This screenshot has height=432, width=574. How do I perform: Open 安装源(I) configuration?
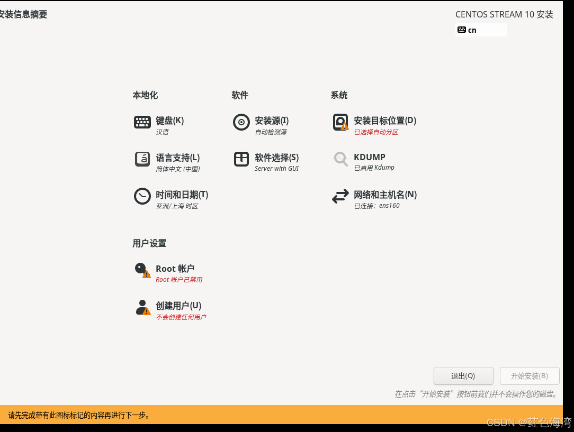272,120
